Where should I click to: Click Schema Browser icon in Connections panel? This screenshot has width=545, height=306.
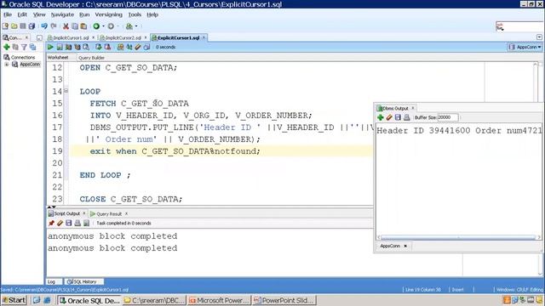(32, 47)
